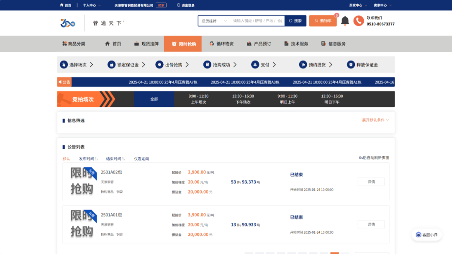Click the 限时抢购 thumbnail of 2501A01包
452x254 pixels.
pos(82,224)
